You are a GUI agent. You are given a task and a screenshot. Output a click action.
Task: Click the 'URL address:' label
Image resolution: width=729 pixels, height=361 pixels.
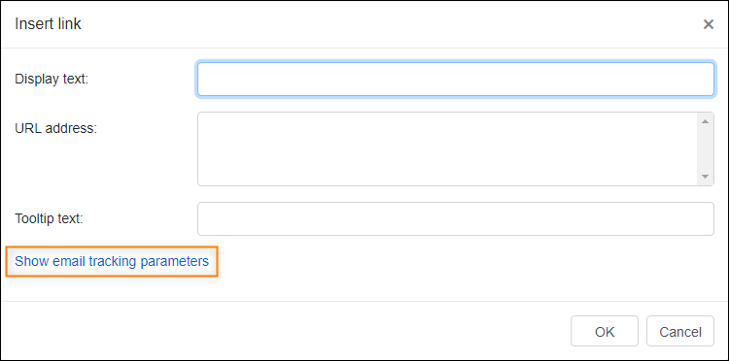(55, 128)
